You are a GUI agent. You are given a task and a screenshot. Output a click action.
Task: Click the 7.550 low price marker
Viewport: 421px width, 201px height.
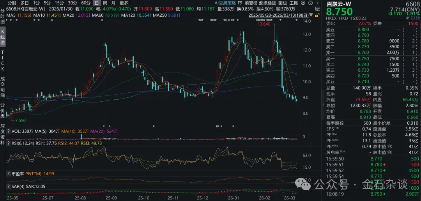[20, 120]
